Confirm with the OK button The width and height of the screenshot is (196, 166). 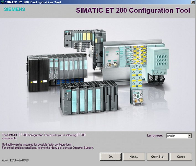[111, 157]
